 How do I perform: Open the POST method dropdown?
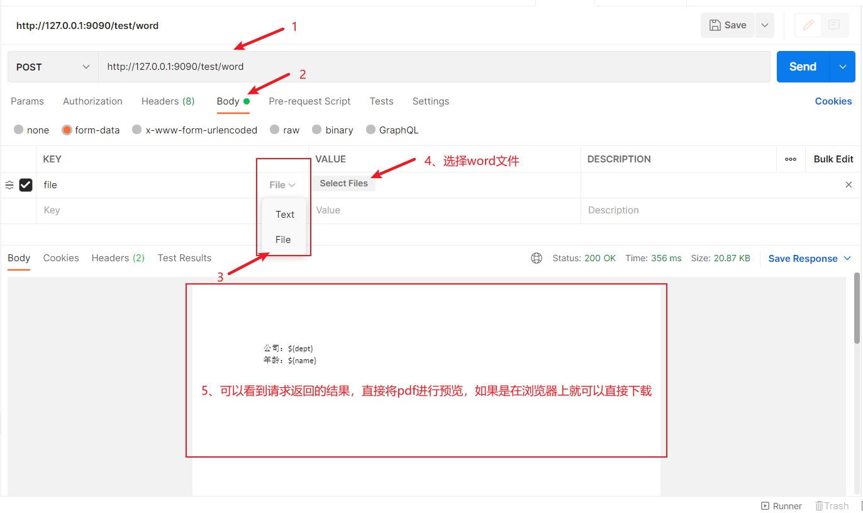53,67
